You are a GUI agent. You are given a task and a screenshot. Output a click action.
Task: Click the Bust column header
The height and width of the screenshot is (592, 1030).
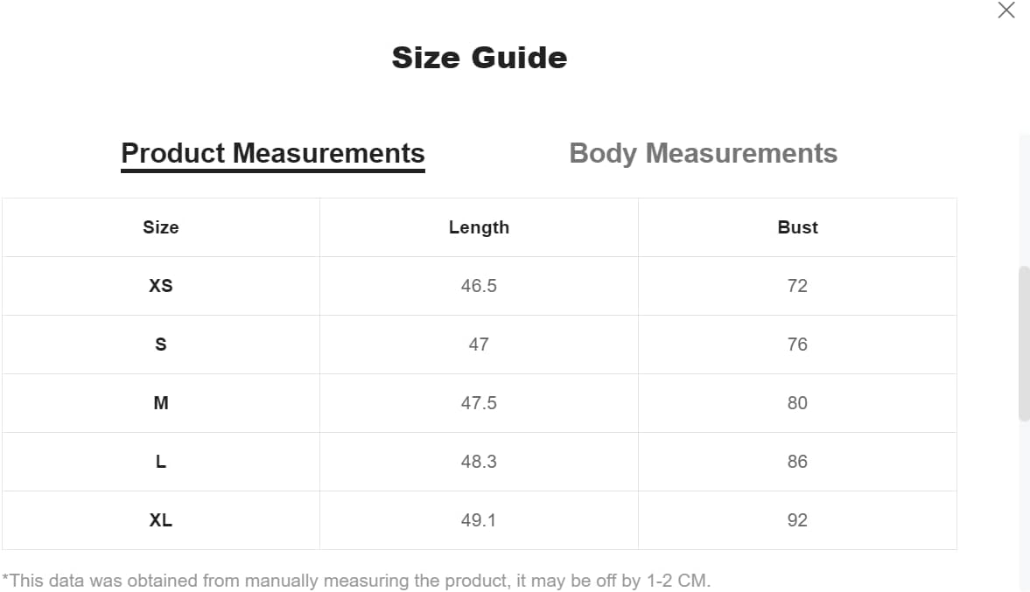point(797,227)
